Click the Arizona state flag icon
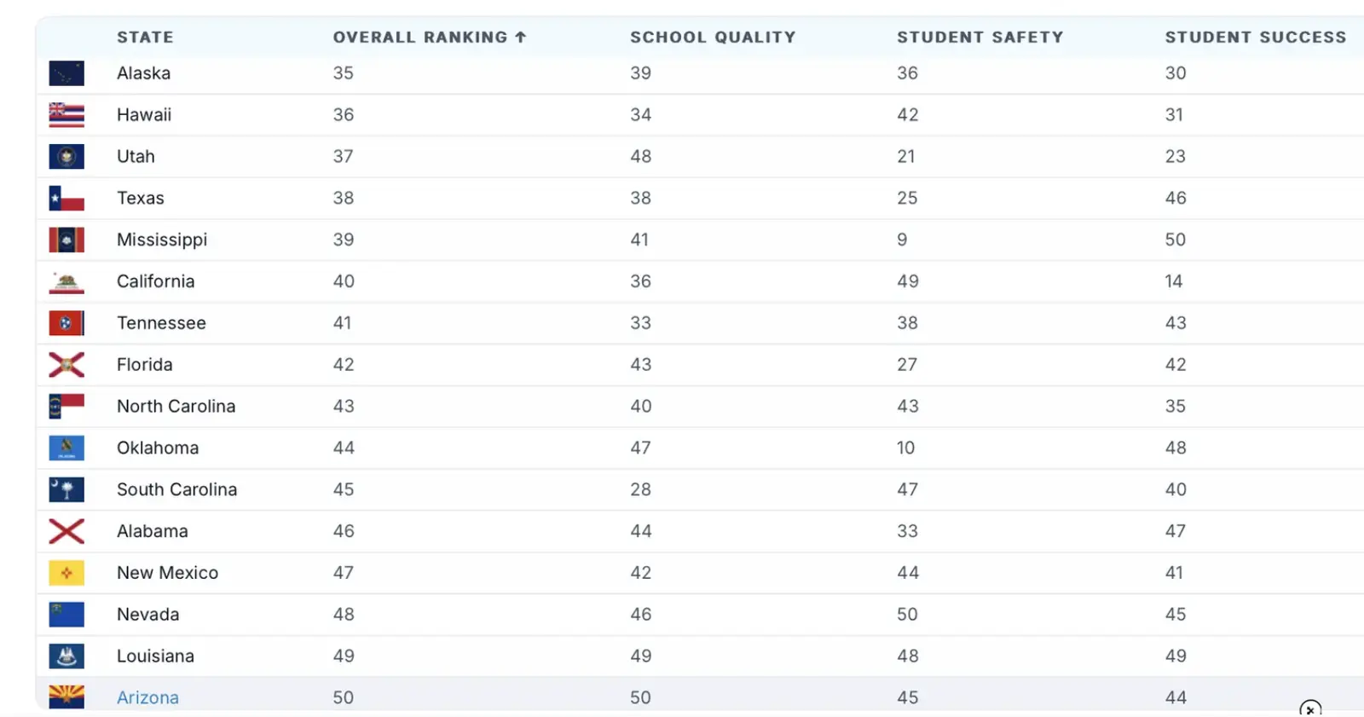 tap(66, 697)
